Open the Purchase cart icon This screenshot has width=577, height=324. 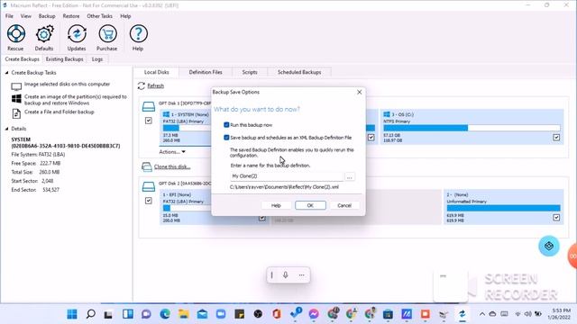coord(107,38)
